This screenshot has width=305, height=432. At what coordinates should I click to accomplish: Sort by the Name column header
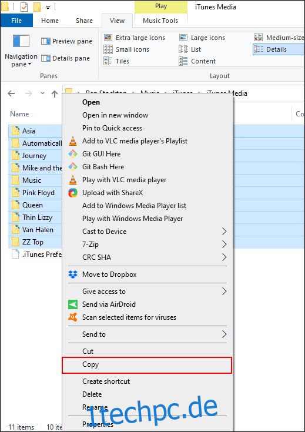[x=19, y=114]
